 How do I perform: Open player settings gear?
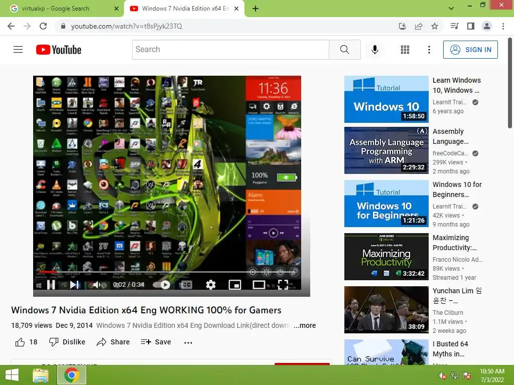coord(210,285)
